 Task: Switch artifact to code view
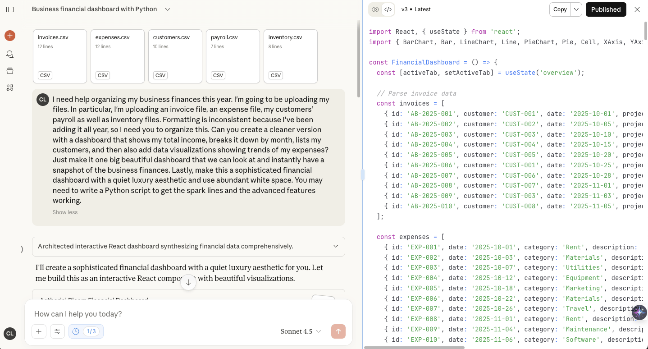coord(388,9)
